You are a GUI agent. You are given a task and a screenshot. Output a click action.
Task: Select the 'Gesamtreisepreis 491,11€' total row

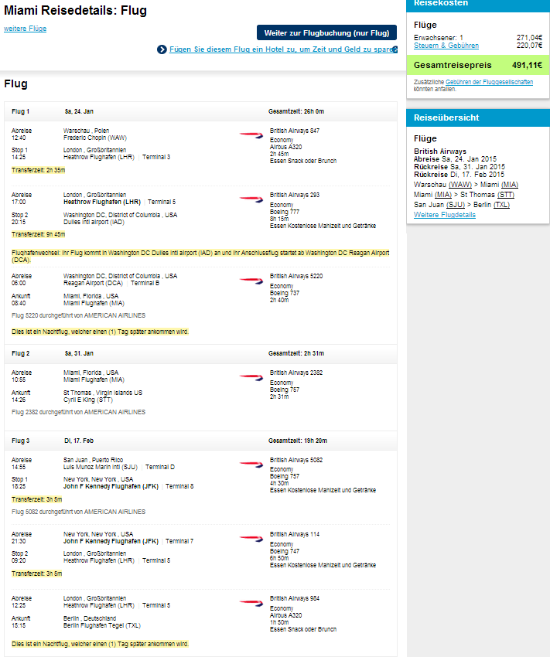[478, 65]
